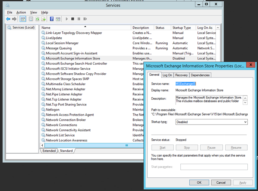Switch to the Log On tab
The height and width of the screenshot is (191, 258).
[167, 75]
